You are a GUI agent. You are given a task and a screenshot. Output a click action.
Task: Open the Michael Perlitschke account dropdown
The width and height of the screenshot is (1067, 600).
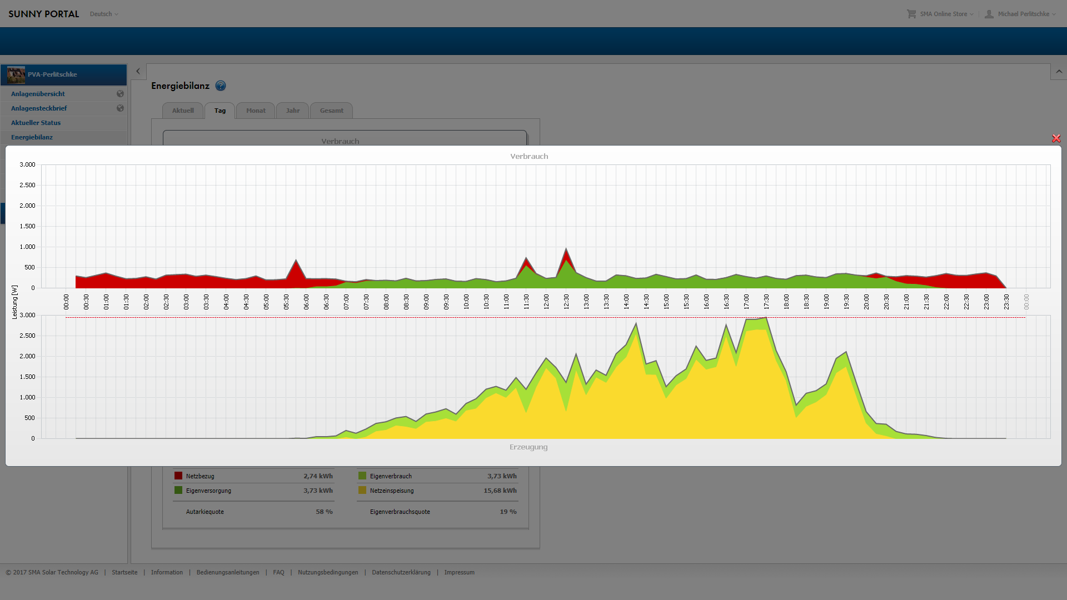coord(1026,14)
